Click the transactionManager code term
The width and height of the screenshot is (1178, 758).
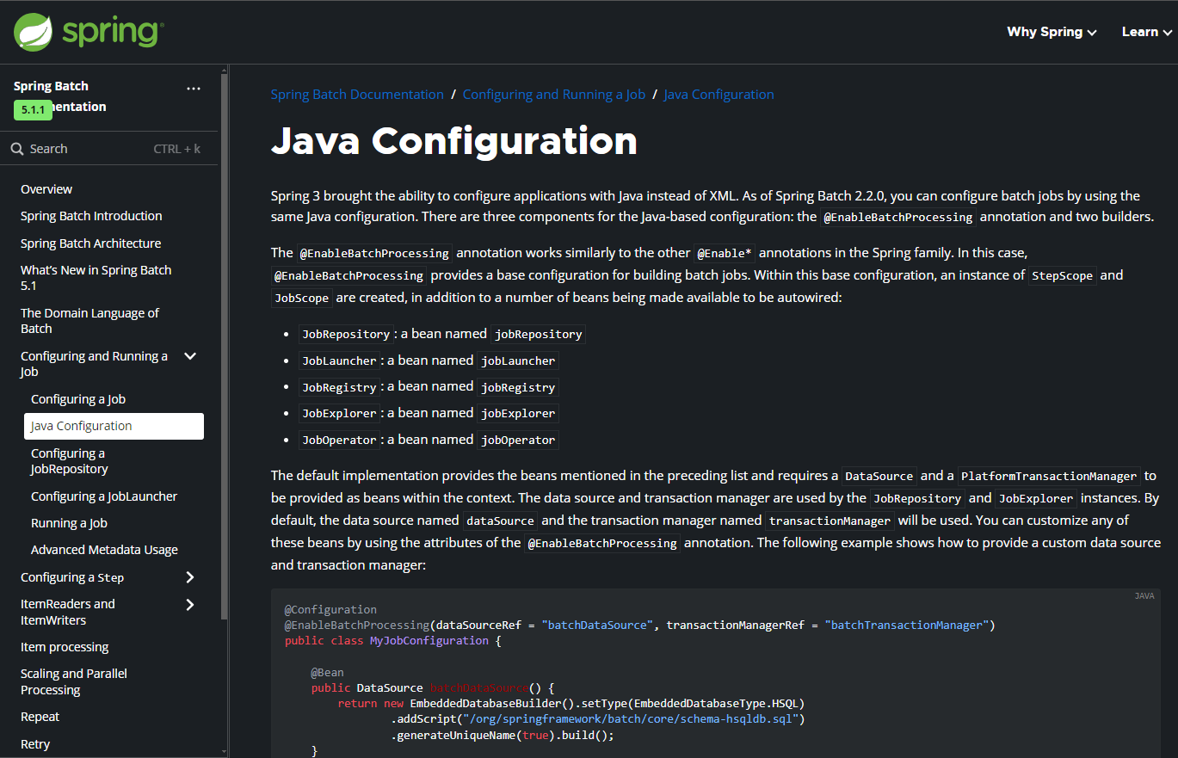coord(830,521)
